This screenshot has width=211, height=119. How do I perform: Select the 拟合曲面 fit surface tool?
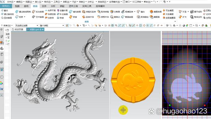pyautogui.click(x=38, y=12)
